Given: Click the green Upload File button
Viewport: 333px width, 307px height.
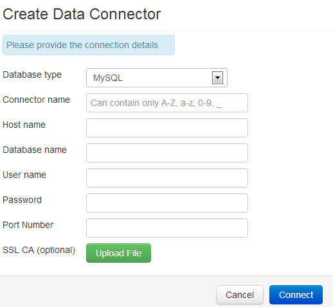Looking at the screenshot, I should pos(118,253).
